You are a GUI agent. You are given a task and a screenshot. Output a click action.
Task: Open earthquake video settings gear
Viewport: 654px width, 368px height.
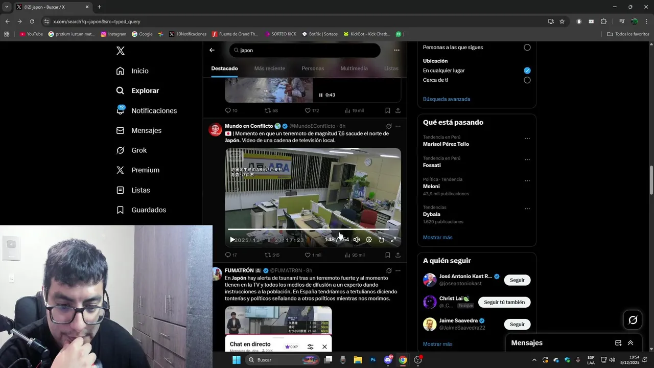[x=369, y=240]
